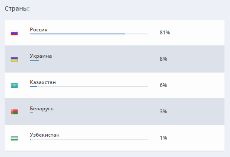Screen dimensions: 230x157
Task: Click the Украина progress bar
Action: 89,60
